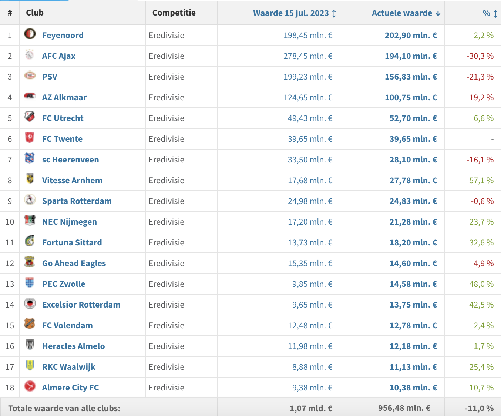Open Excelsior Rotterdam club page
This screenshot has width=501, height=416.
(x=81, y=305)
